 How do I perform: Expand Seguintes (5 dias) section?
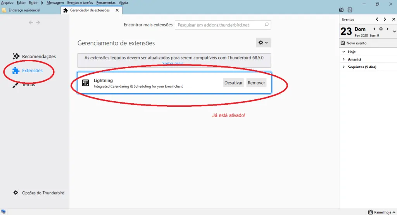coord(343,67)
